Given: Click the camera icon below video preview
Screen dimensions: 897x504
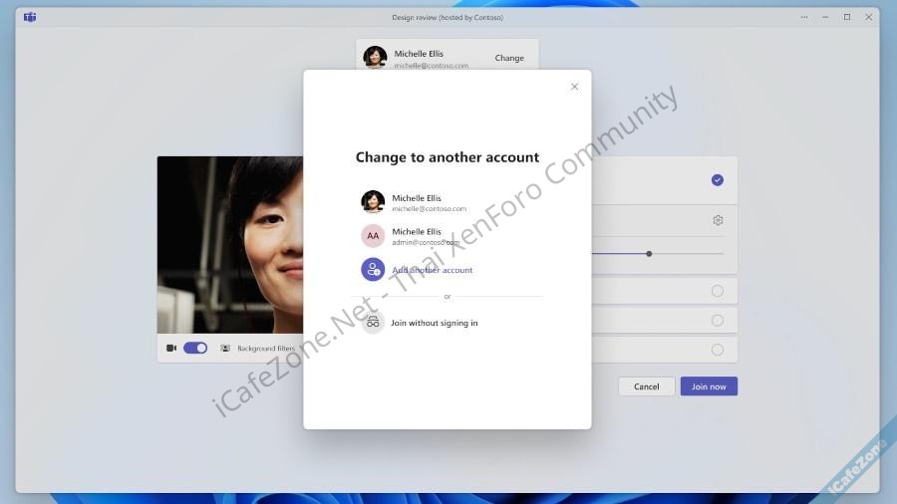Looking at the screenshot, I should coord(171,349).
